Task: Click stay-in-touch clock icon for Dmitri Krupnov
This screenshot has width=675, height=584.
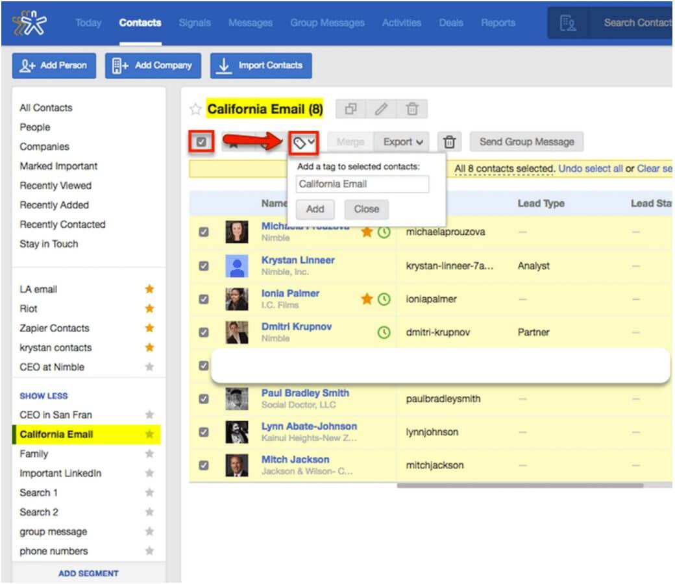Action: [384, 332]
